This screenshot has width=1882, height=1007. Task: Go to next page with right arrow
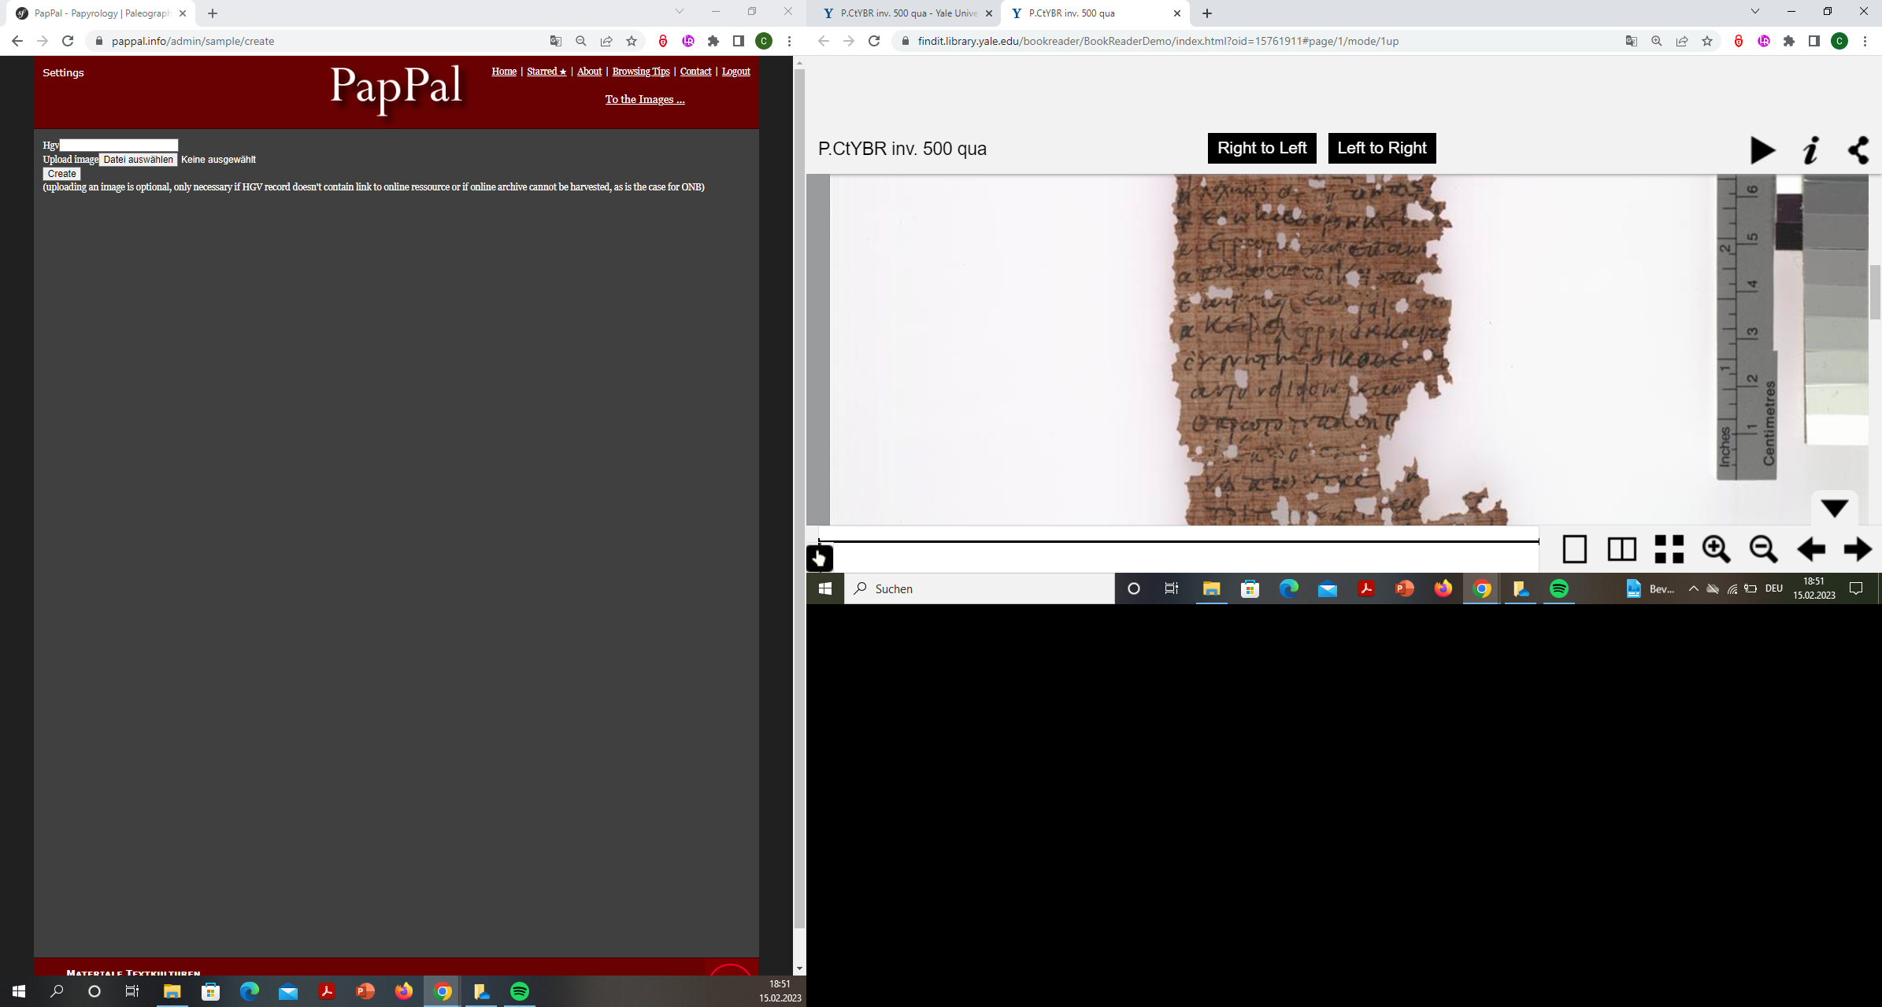1858,549
